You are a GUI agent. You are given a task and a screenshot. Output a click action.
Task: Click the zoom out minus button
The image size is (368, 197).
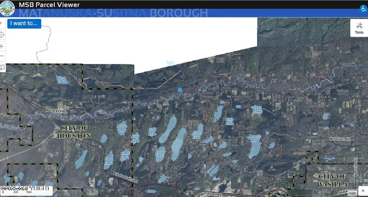[2, 56]
